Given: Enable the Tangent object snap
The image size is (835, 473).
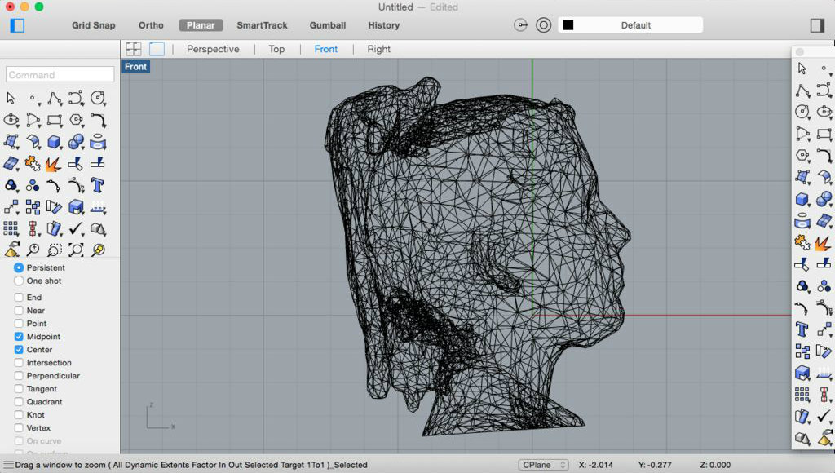Looking at the screenshot, I should (x=19, y=389).
